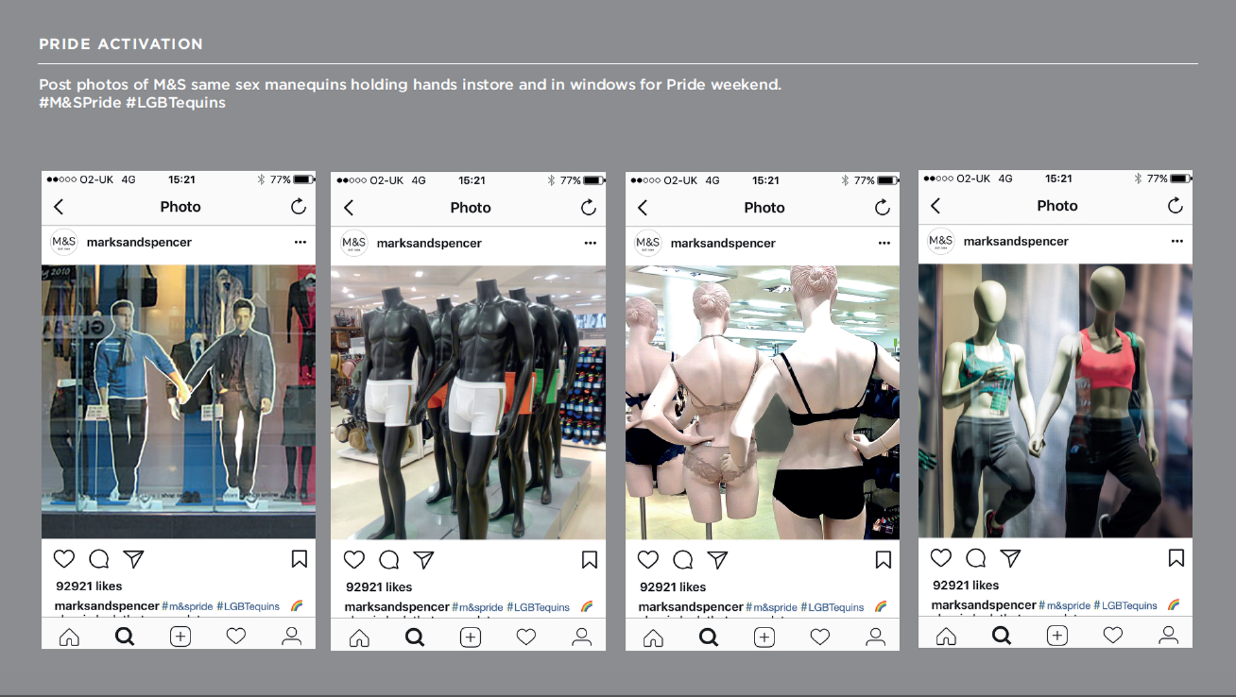Open three-dot options menu on third phone post

click(x=884, y=243)
